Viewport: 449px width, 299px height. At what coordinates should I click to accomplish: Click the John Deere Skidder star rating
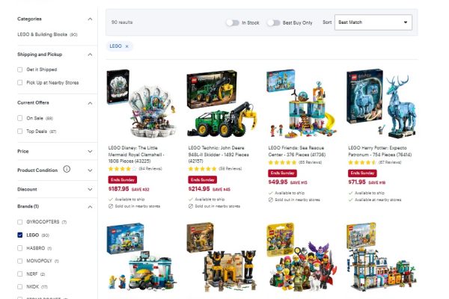203,169
